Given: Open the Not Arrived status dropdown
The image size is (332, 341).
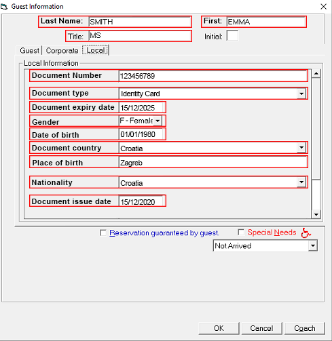Looking at the screenshot, I should point(313,245).
